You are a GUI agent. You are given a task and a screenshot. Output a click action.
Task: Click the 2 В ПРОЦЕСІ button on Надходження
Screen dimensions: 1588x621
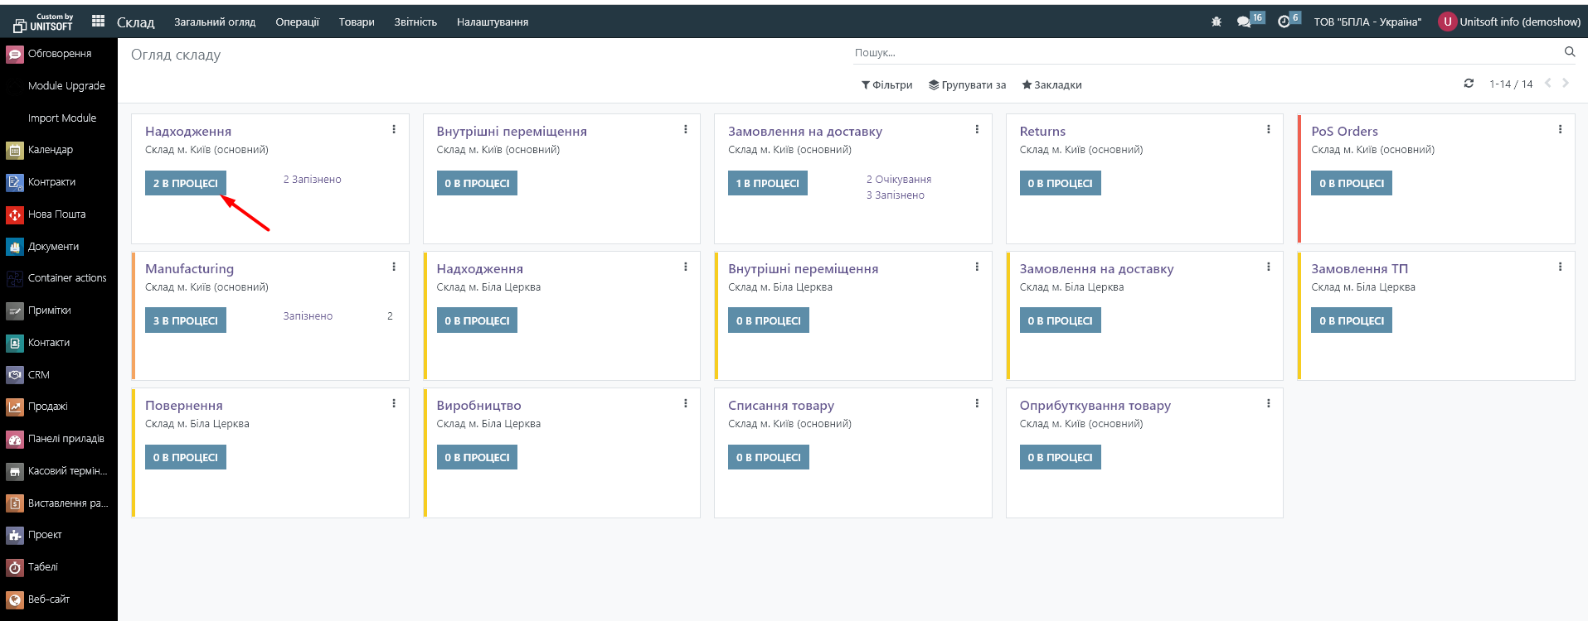click(x=185, y=184)
